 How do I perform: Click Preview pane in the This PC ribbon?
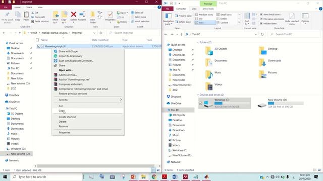pyautogui.click(x=183, y=16)
